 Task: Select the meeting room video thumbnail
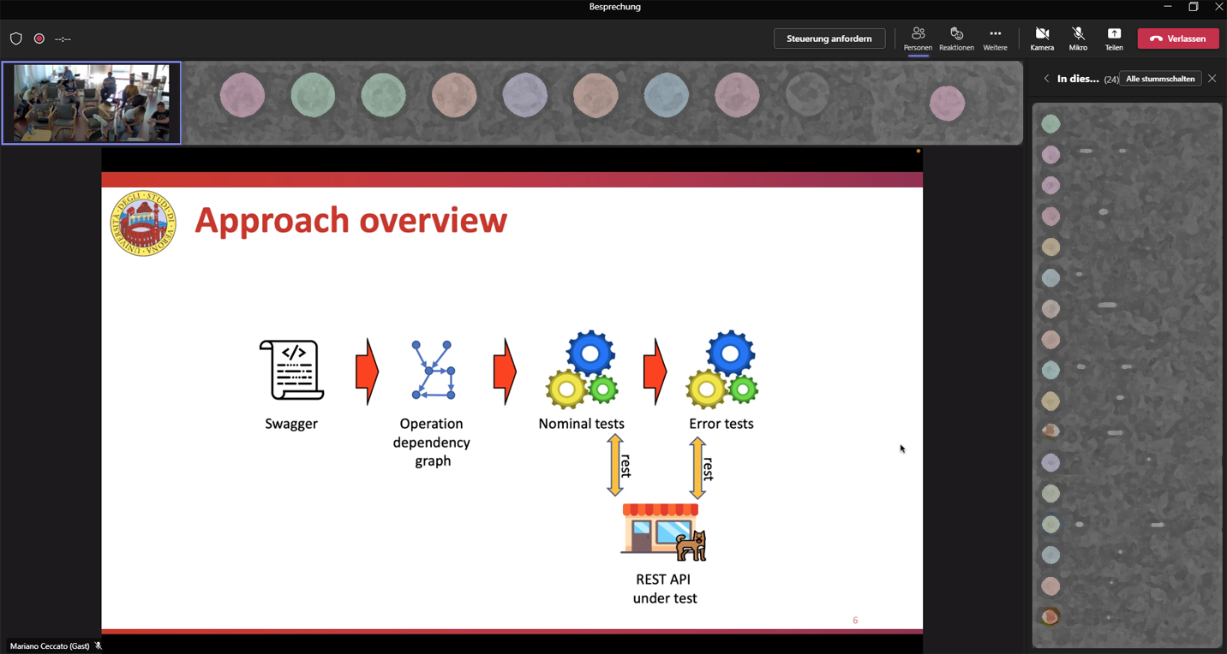[x=92, y=103]
